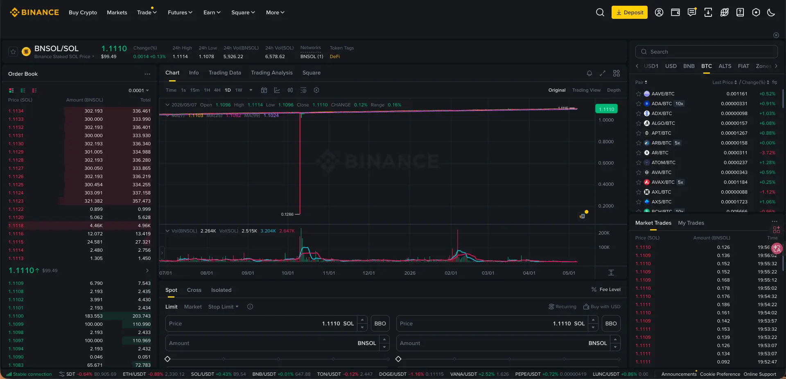
Task: Switch to My Trades tab
Action: (x=691, y=223)
